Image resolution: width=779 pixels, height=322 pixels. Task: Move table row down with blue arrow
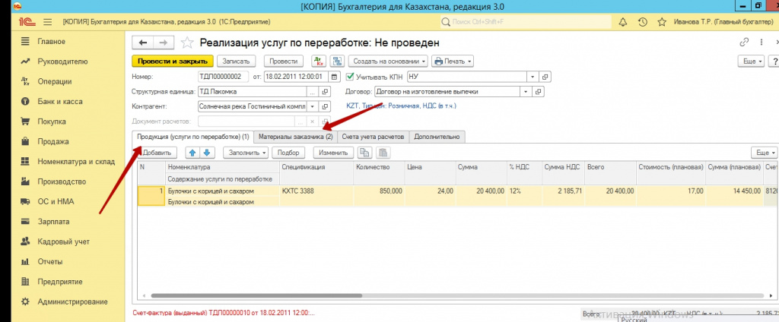coord(207,153)
